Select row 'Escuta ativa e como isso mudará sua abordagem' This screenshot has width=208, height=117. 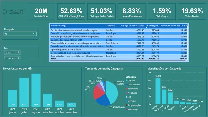(x=119, y=30)
